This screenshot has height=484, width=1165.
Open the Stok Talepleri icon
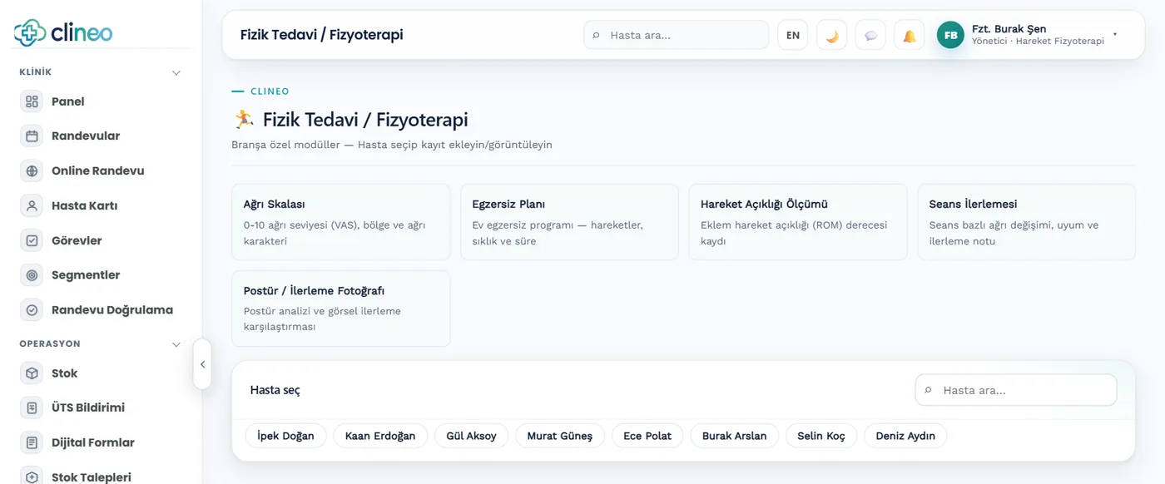(32, 477)
